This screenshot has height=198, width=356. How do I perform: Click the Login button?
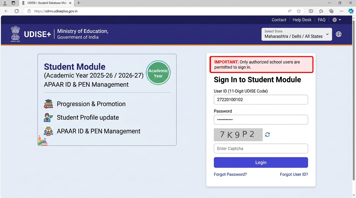[x=261, y=162]
